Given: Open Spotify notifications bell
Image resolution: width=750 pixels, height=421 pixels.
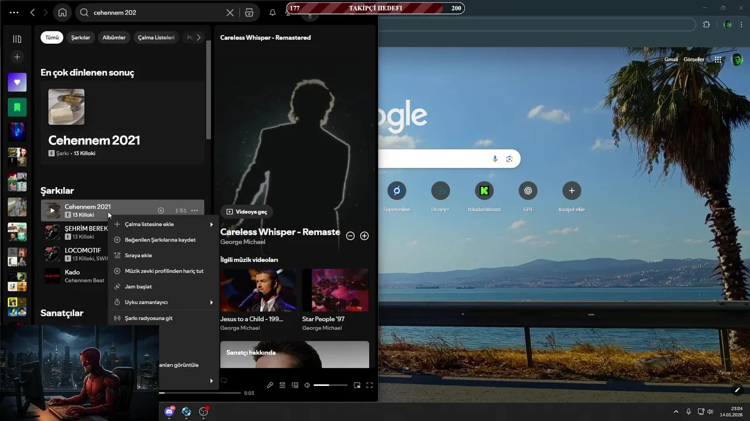Looking at the screenshot, I should coord(272,12).
